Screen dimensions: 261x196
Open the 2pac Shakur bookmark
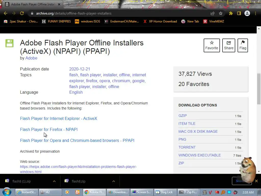21,21
